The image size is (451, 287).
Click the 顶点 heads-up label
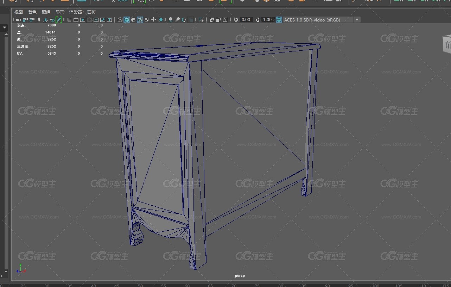pos(21,25)
